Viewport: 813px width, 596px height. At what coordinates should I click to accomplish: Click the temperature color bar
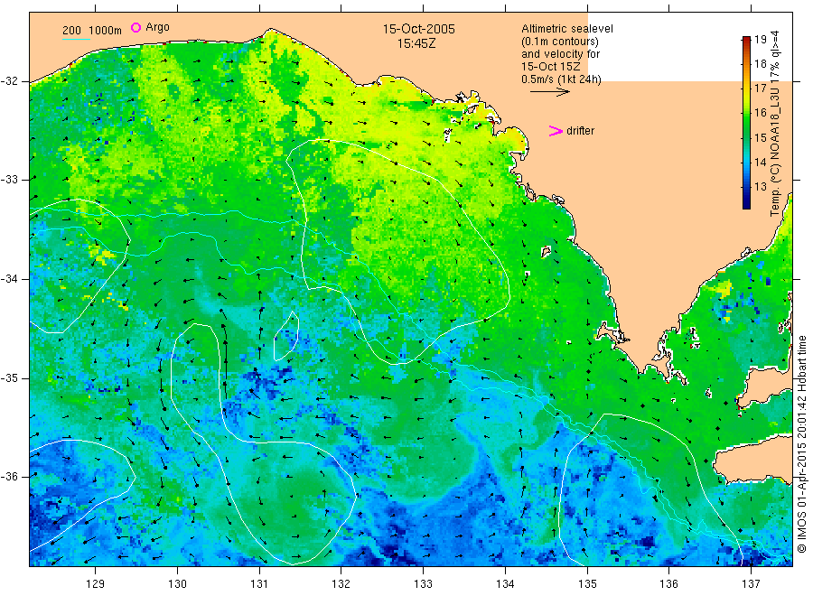coord(746,123)
